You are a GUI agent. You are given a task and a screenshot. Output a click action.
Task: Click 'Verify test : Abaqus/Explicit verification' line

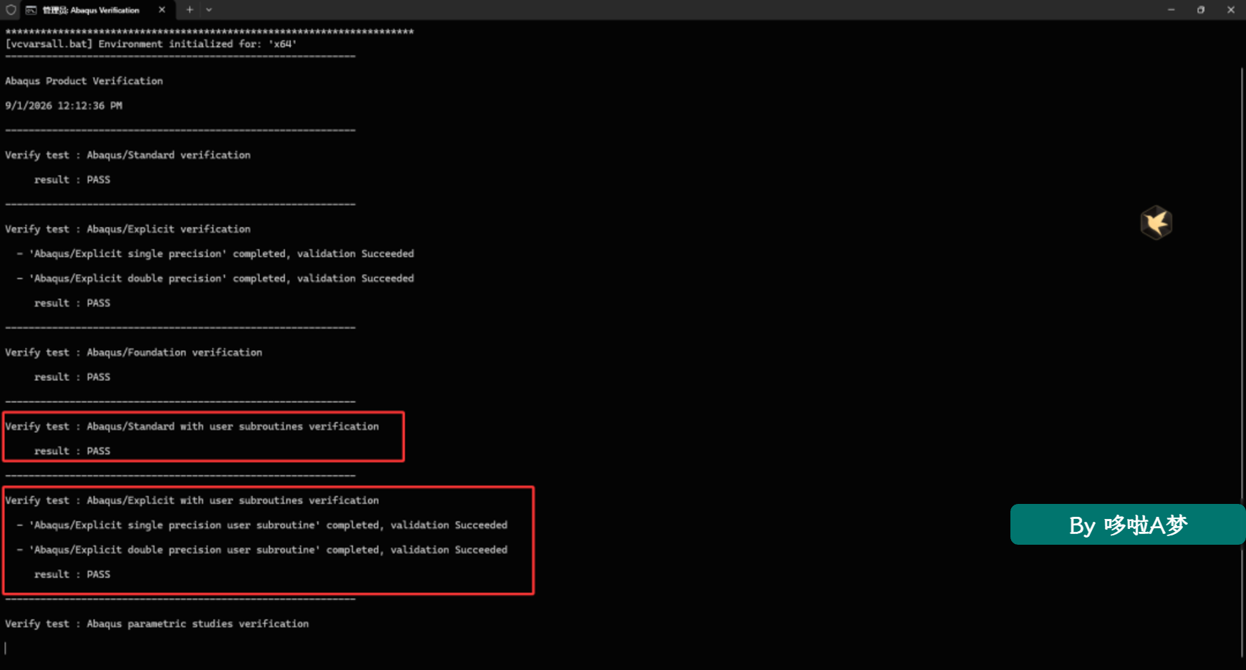coord(128,229)
